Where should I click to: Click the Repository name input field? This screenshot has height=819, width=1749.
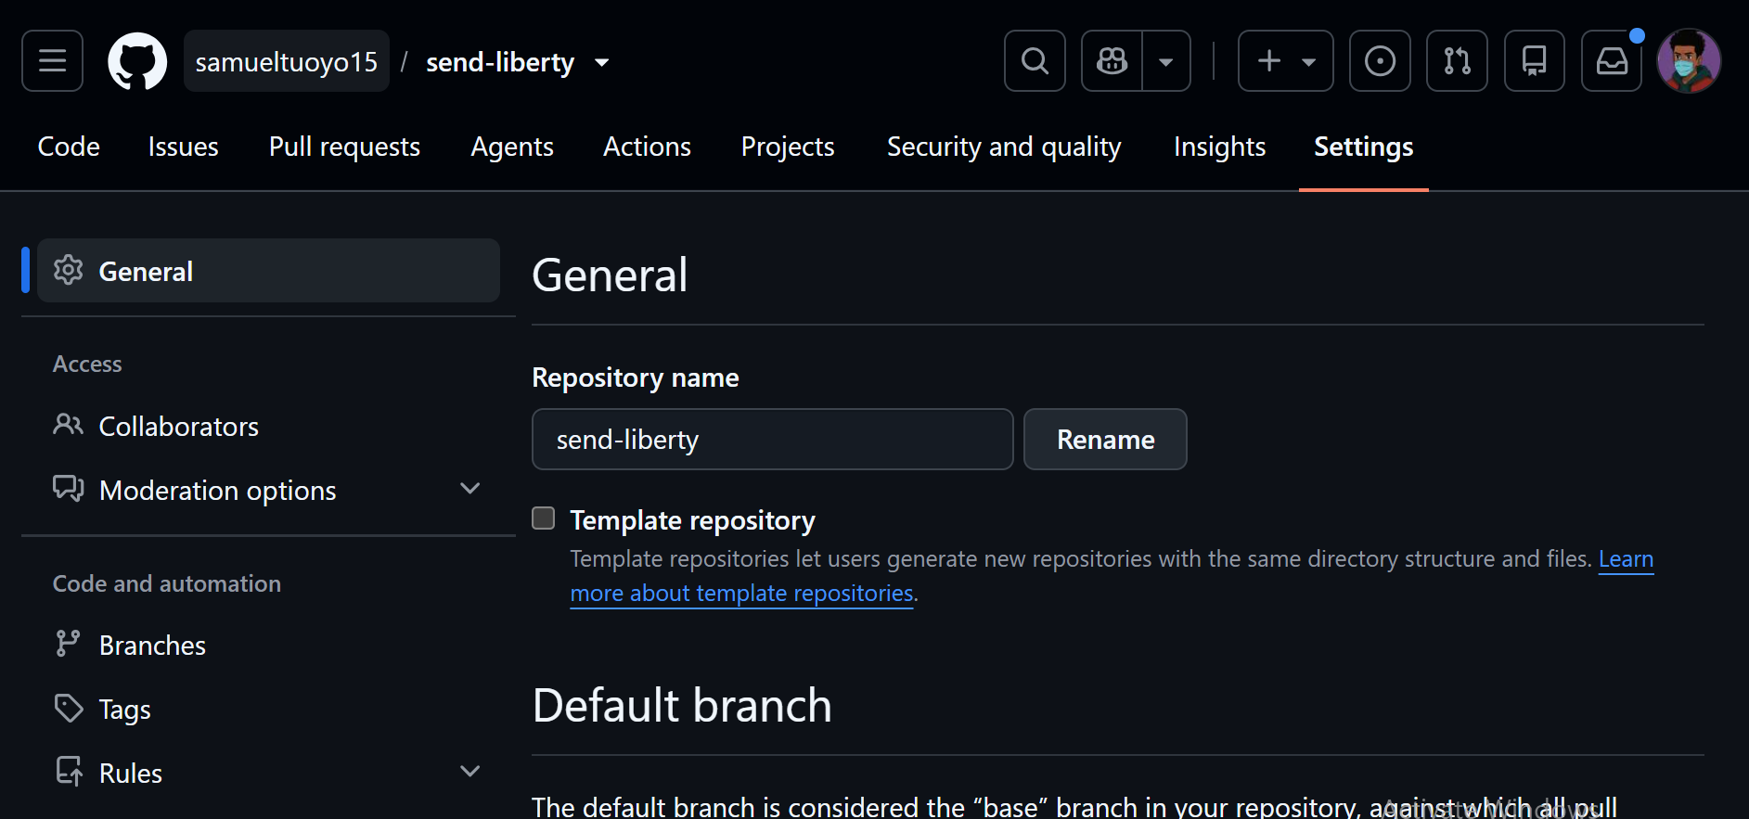(772, 440)
